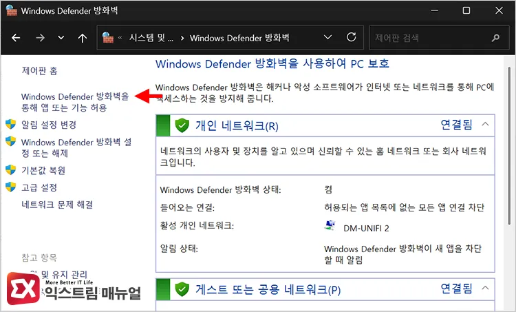Go up one level with up arrow
The height and width of the screenshot is (312, 516).
tap(83, 38)
